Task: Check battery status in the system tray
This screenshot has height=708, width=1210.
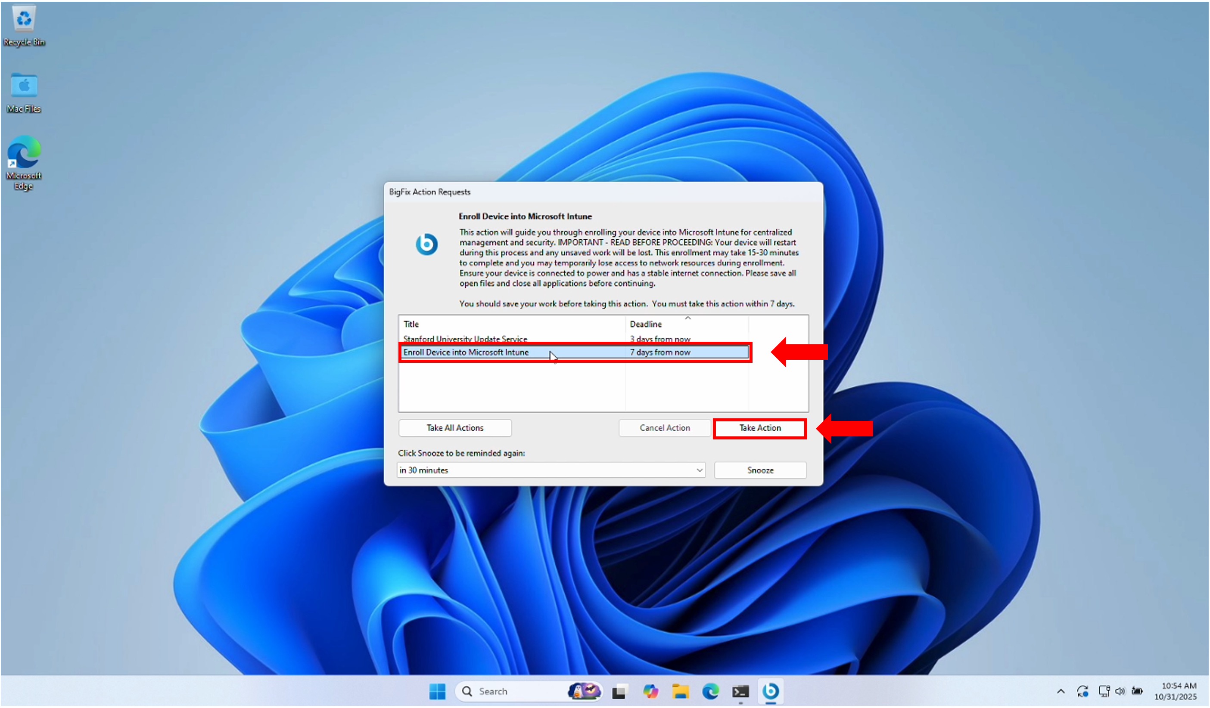Action: [1138, 691]
